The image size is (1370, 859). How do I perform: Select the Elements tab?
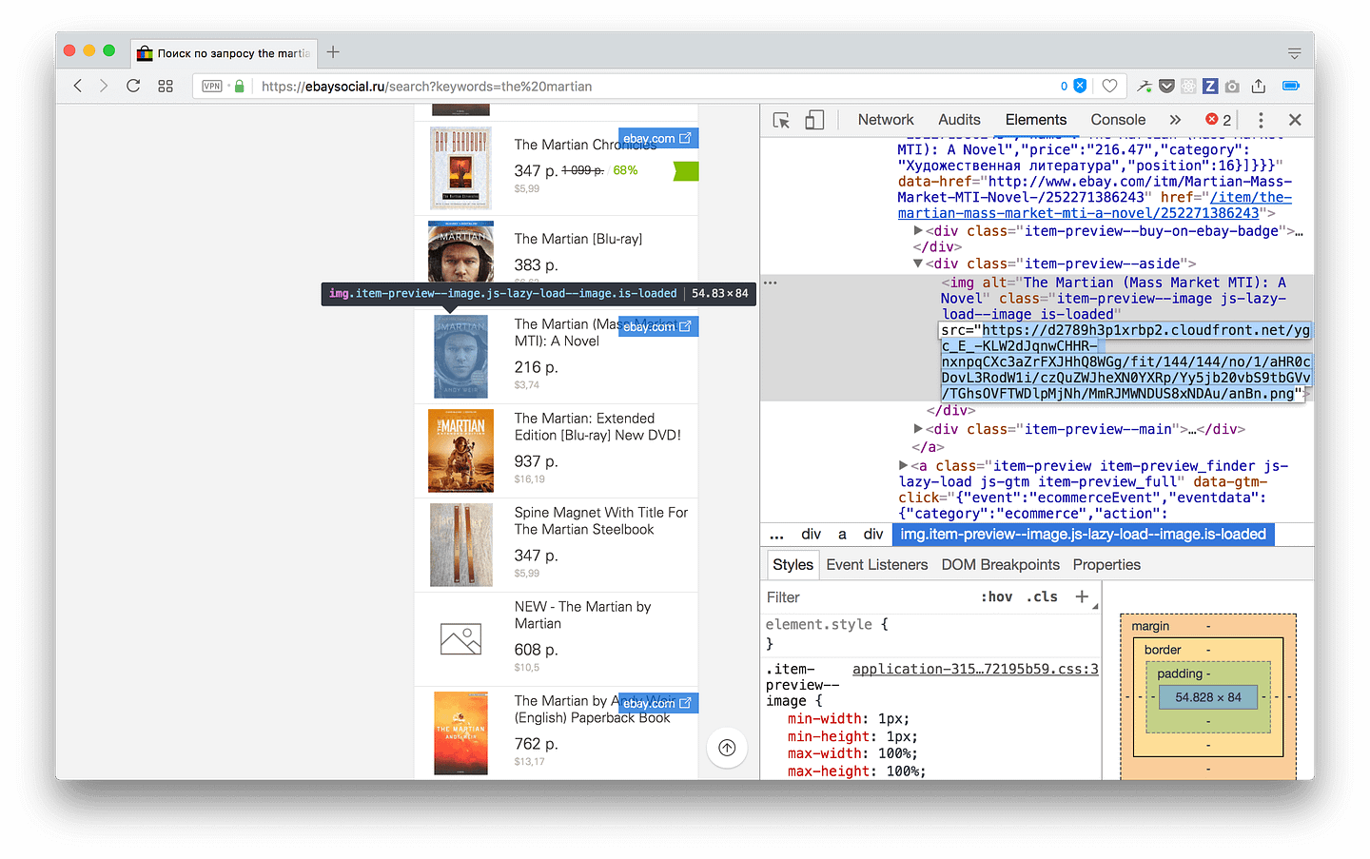click(x=1036, y=120)
